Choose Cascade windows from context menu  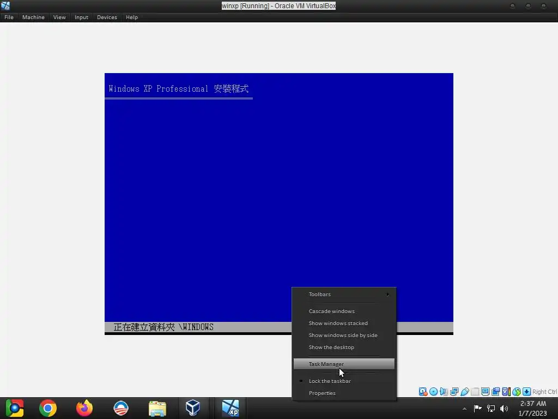coord(344,311)
